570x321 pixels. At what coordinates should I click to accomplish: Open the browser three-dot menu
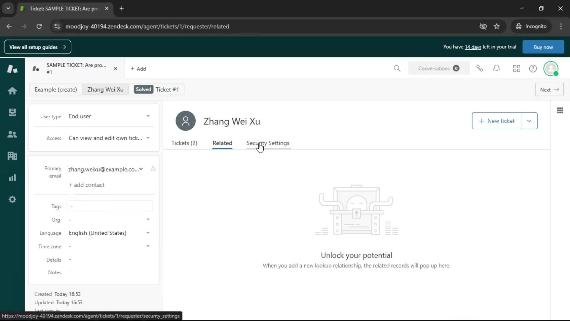point(561,26)
